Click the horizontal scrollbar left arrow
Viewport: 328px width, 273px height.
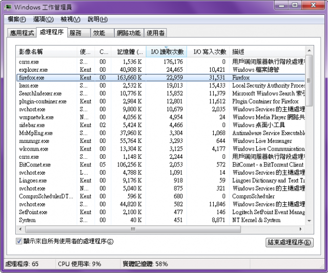[20, 229]
